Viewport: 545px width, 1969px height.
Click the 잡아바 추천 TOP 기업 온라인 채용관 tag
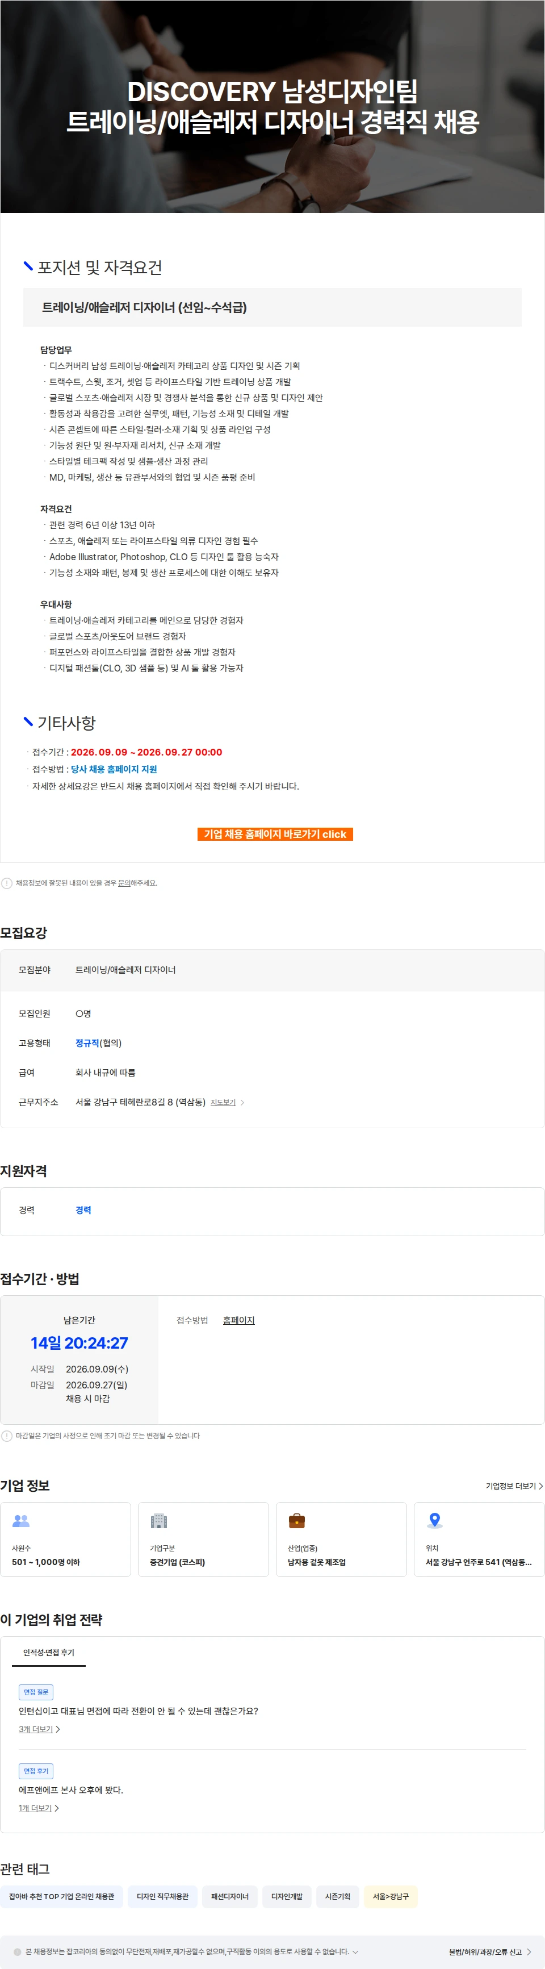61,1896
